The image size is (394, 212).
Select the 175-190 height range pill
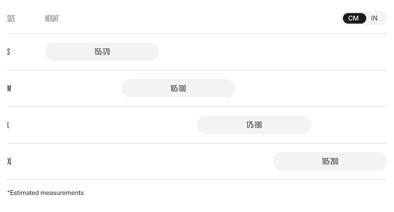click(x=254, y=125)
